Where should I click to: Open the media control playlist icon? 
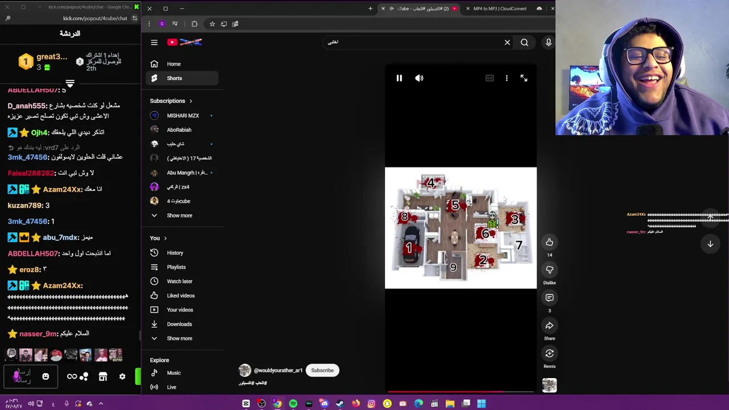coord(175,24)
